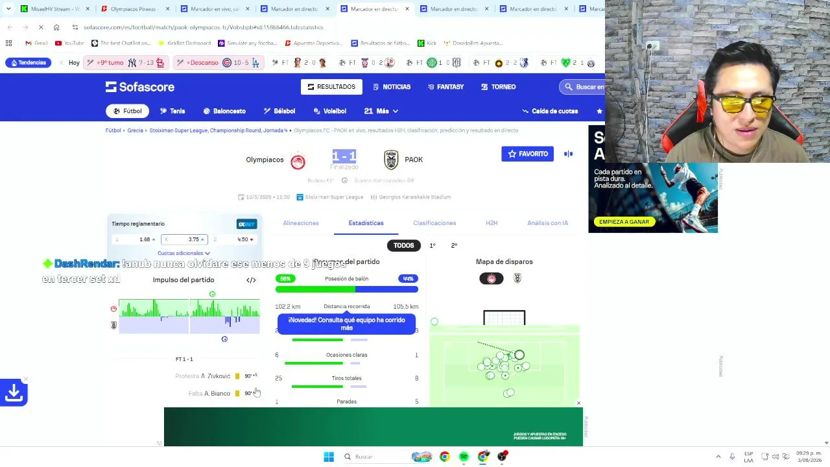Click the star icon in sports navigation
This screenshot has height=467, width=830.
click(599, 112)
